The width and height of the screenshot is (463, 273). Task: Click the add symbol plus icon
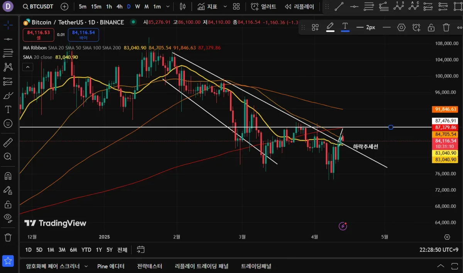64,7
